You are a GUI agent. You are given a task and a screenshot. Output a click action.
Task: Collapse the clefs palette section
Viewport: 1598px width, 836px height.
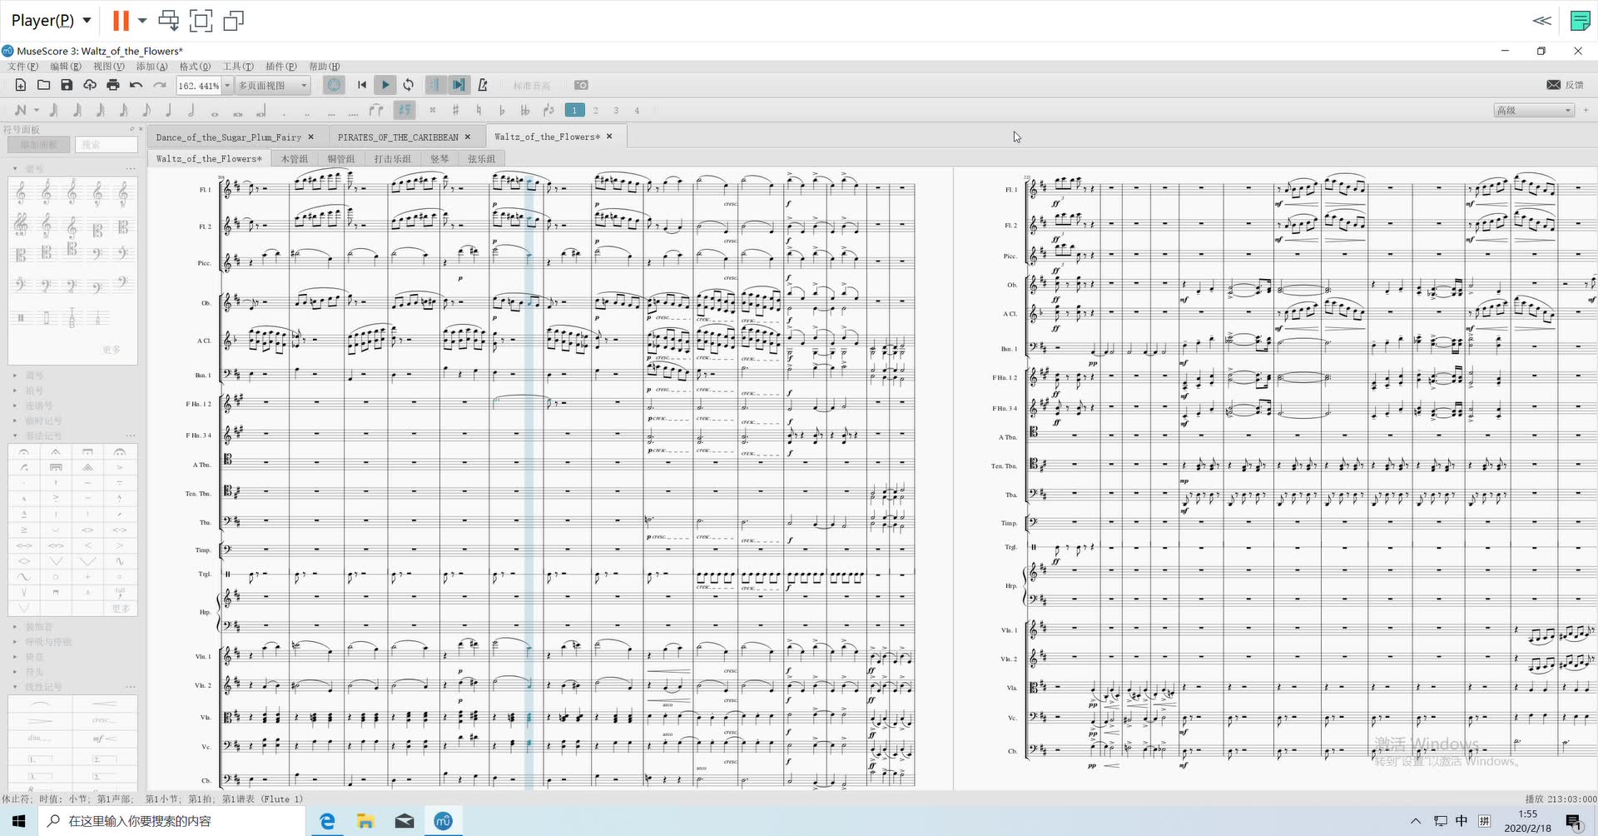(15, 169)
